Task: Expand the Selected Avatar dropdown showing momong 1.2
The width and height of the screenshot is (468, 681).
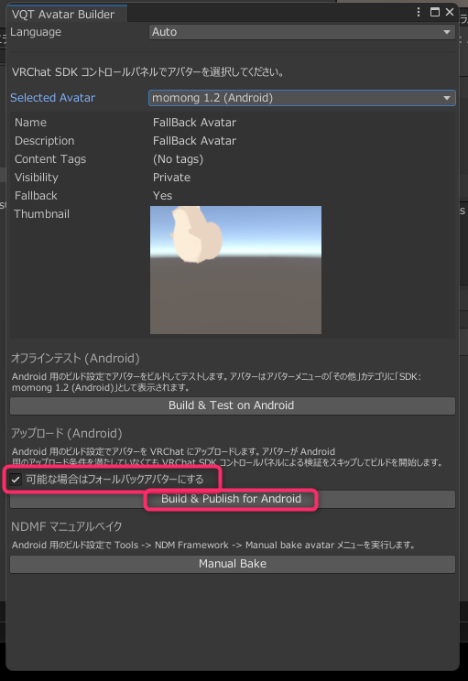Action: click(x=301, y=98)
